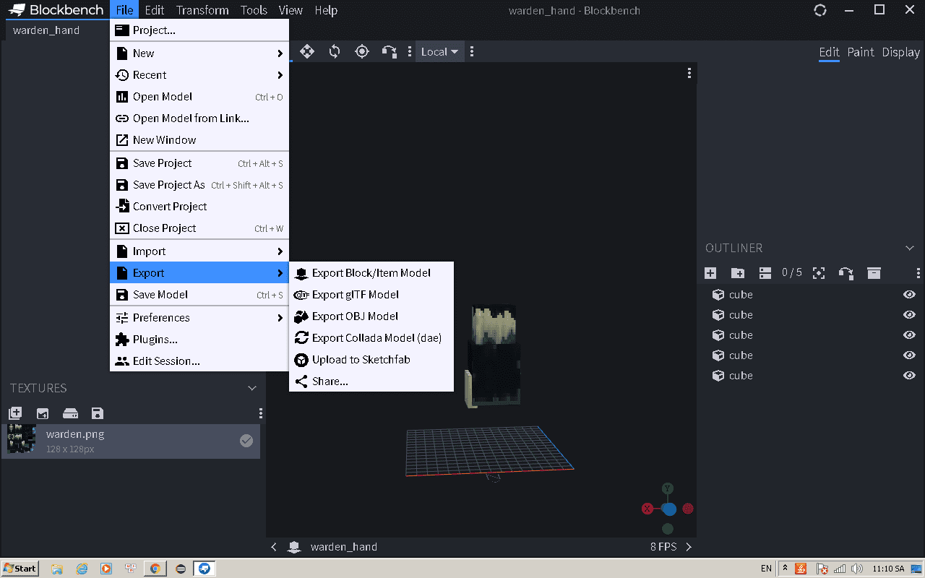Click the curved-arrow snap icon in Outliner toolbar
The image size is (925, 578).
[846, 273]
